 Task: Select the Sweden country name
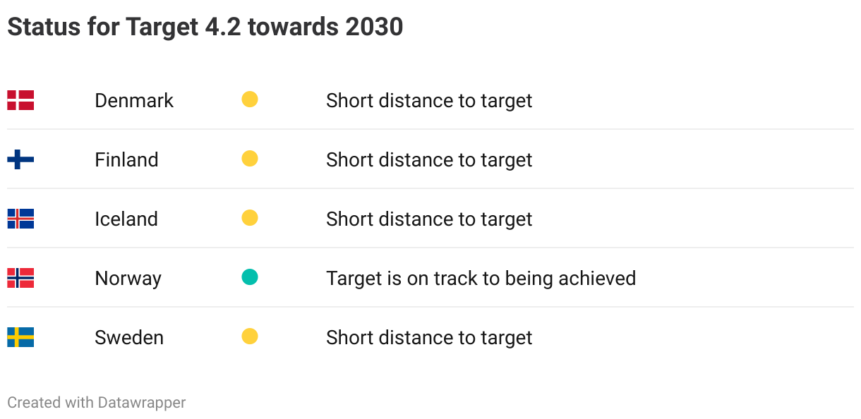(x=129, y=337)
